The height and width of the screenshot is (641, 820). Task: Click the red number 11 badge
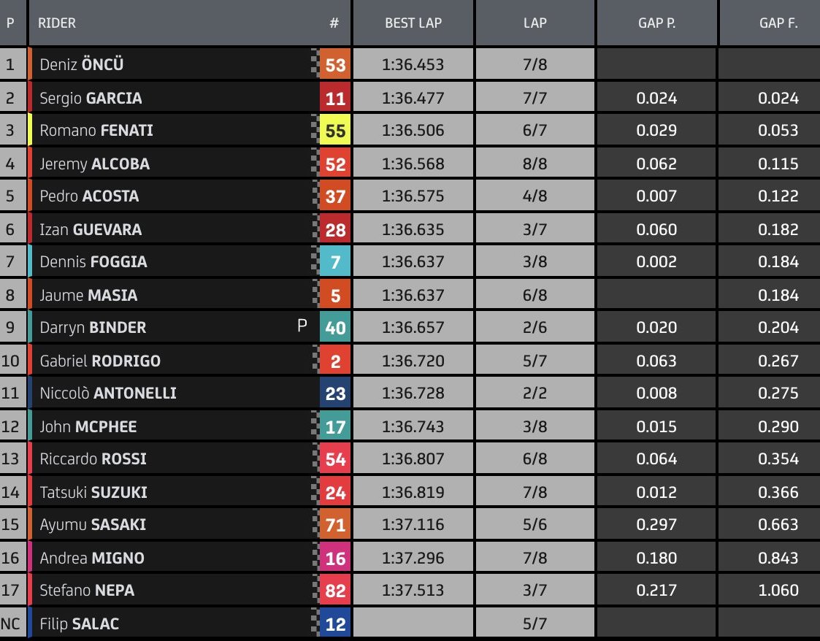(334, 98)
